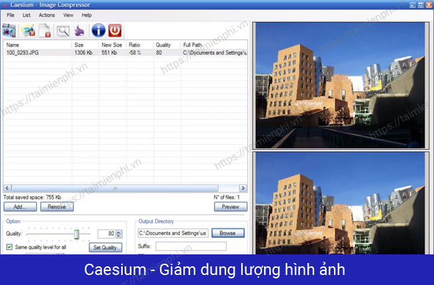The width and height of the screenshot is (434, 285).
Task: Click the red power Exit icon
Action: coord(115,31)
